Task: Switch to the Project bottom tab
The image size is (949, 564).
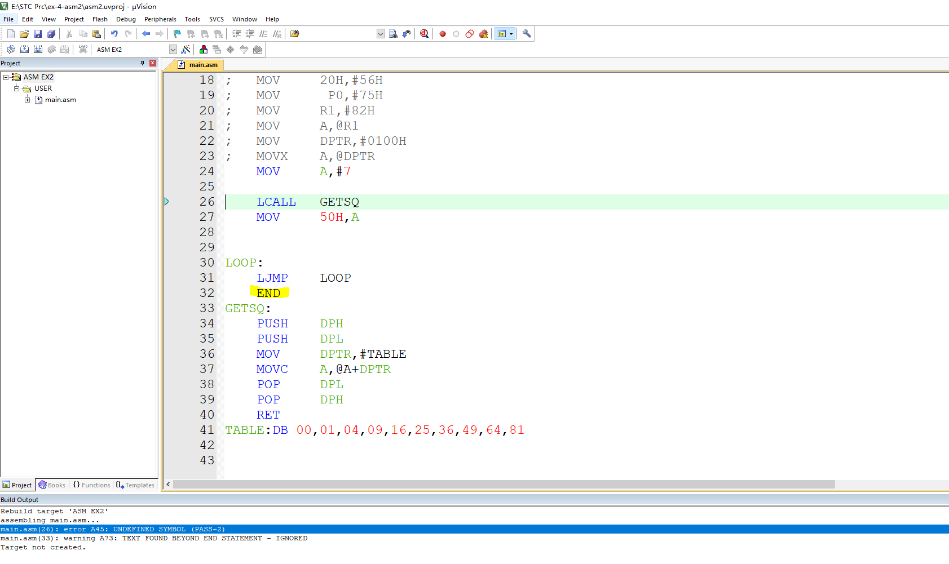Action: click(x=17, y=485)
